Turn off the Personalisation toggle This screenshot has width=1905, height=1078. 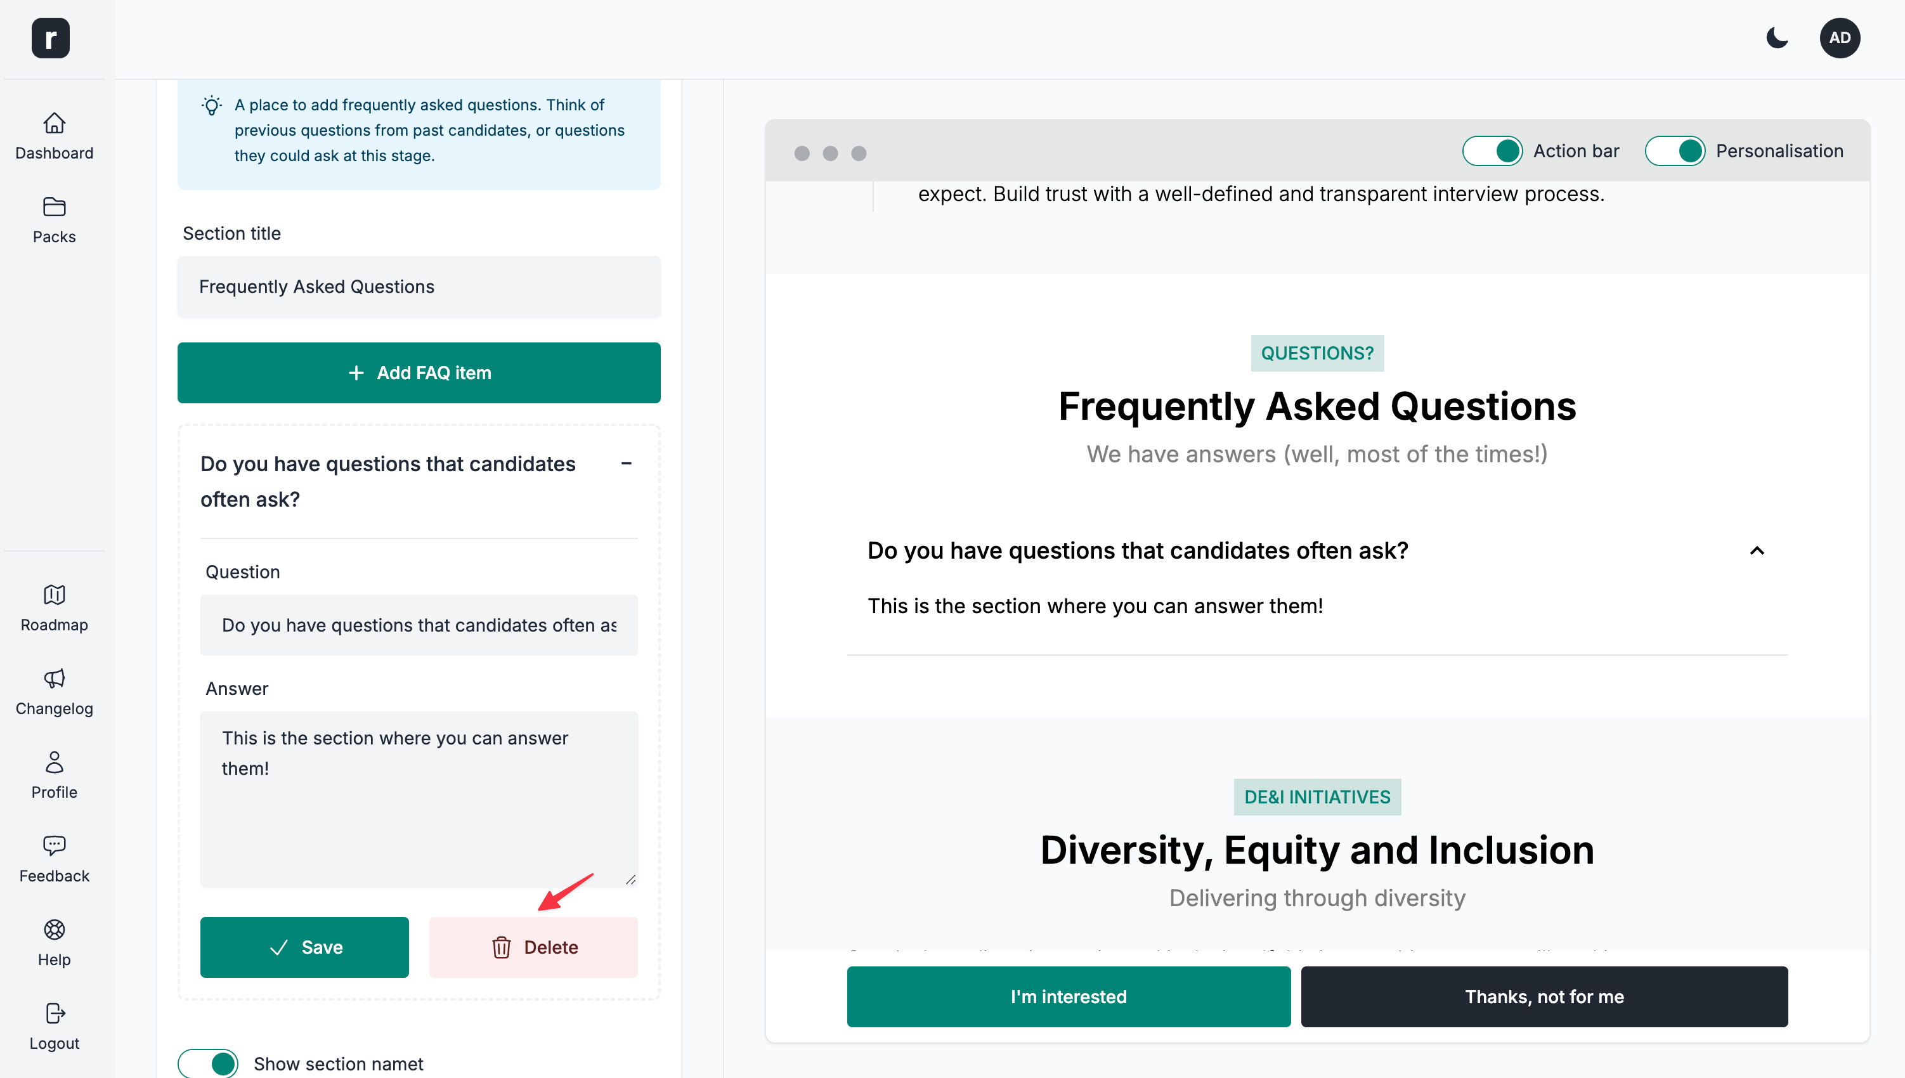(1675, 151)
